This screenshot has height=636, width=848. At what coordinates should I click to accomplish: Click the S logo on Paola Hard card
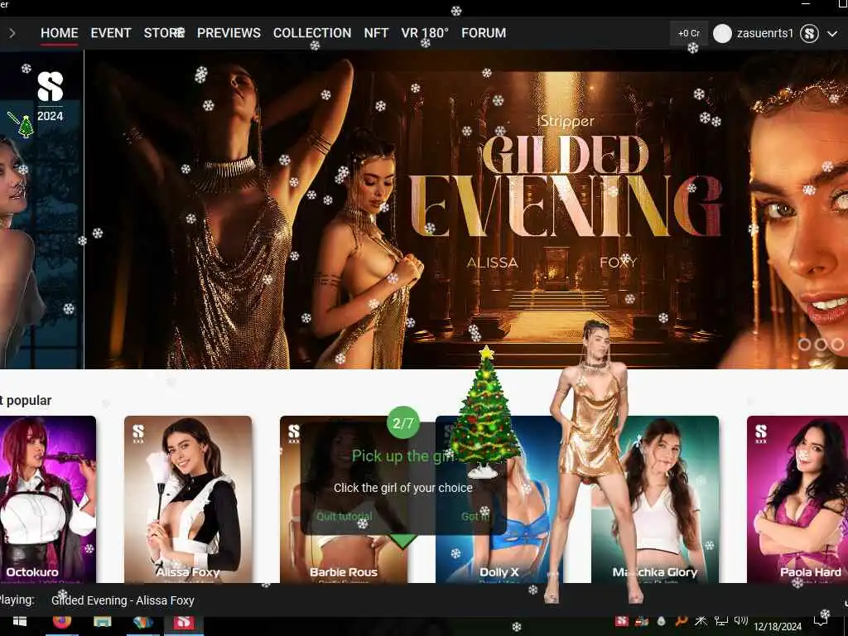pos(761,434)
